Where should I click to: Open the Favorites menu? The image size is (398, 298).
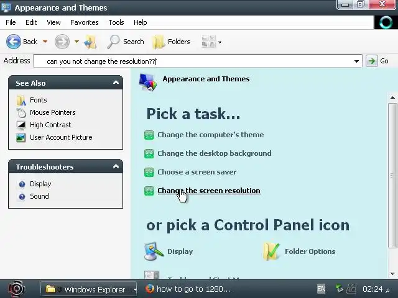85,22
